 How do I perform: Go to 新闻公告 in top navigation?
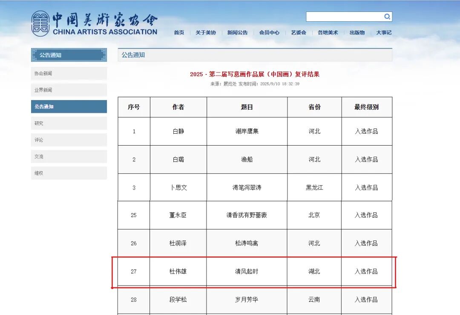(x=237, y=33)
